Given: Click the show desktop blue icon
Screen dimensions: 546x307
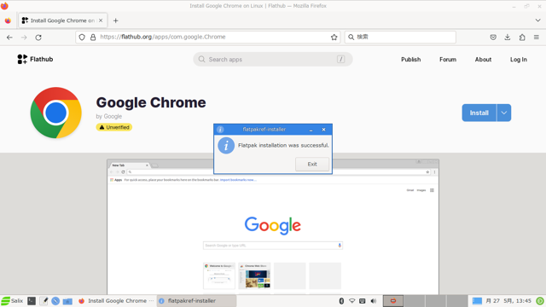Looking at the screenshot, I should tap(477, 301).
